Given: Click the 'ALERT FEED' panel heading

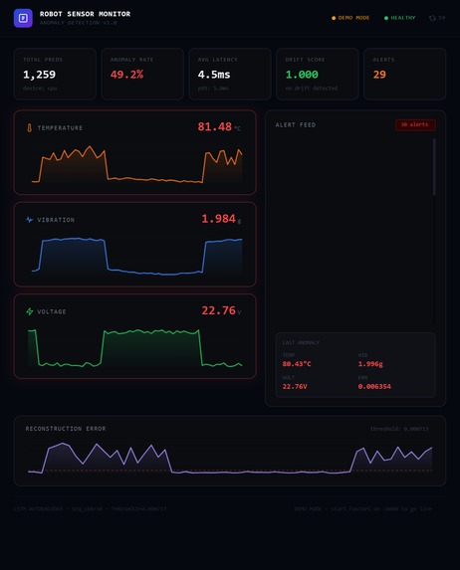Looking at the screenshot, I should (x=296, y=125).
